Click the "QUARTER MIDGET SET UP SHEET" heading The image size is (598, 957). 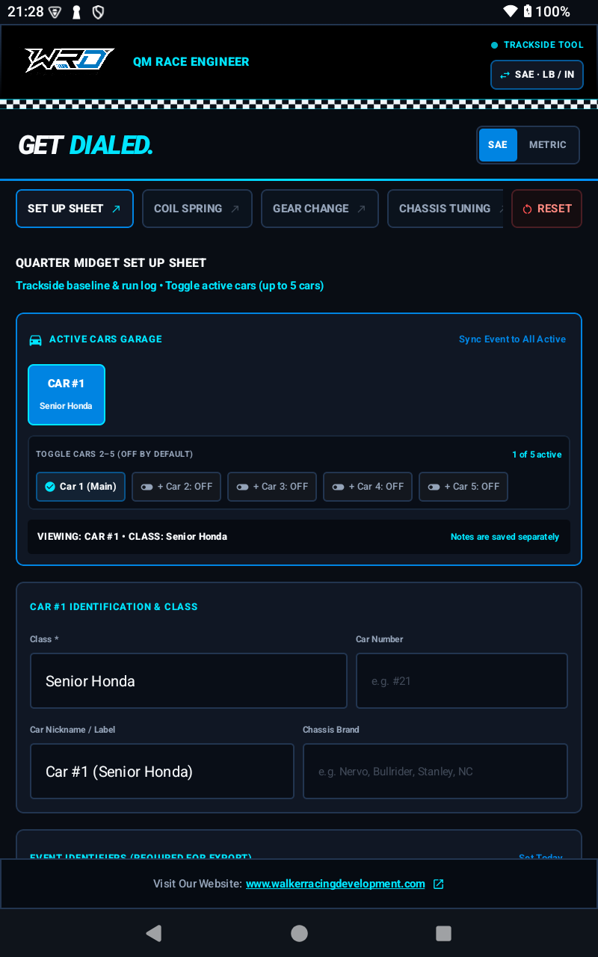pos(111,263)
